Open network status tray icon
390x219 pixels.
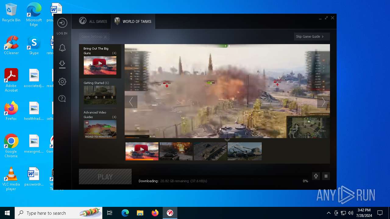coord(343,213)
